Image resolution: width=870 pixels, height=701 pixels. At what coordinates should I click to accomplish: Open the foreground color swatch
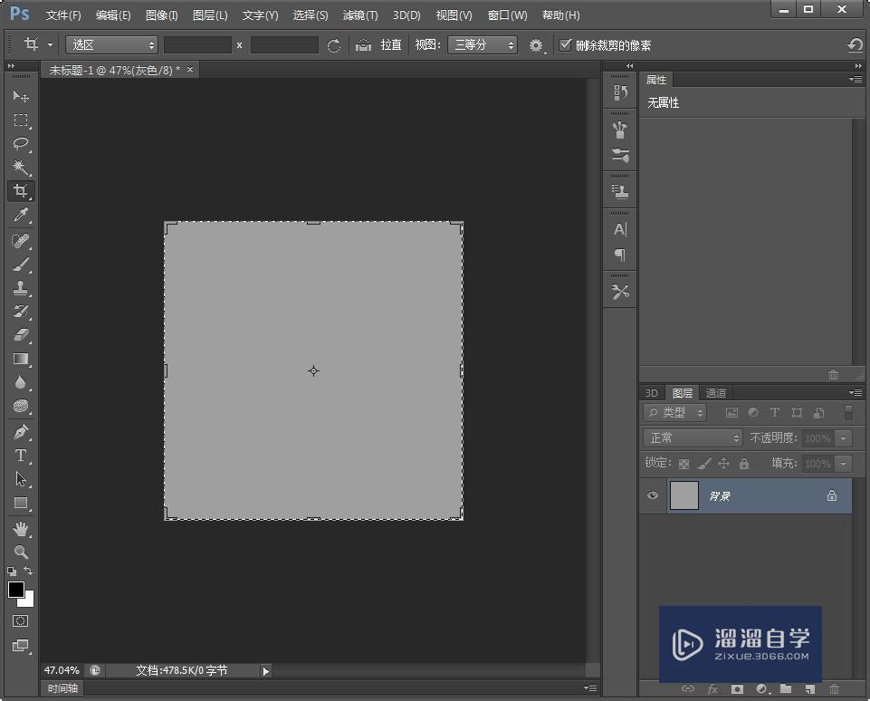[x=14, y=591]
